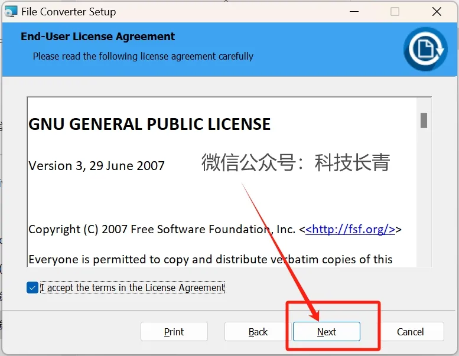Click the File Converter logo in blue banner
The height and width of the screenshot is (356, 459).
point(425,49)
